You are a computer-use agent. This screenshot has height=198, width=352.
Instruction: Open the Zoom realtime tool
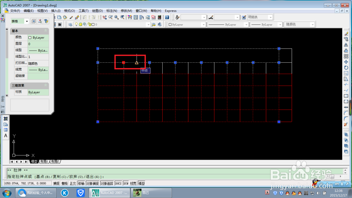point(111,17)
